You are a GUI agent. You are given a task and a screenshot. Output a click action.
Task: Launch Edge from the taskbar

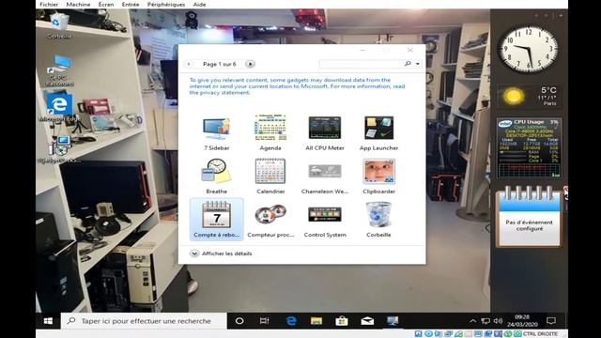pos(291,321)
